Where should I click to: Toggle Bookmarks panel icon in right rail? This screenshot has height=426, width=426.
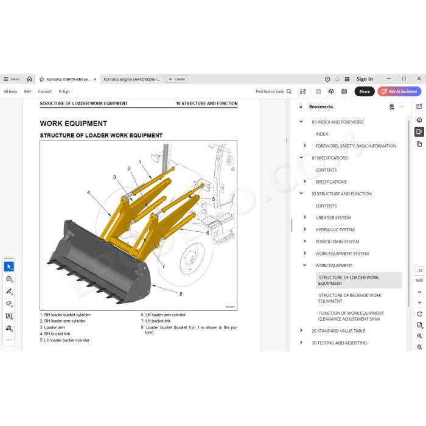coord(419,132)
